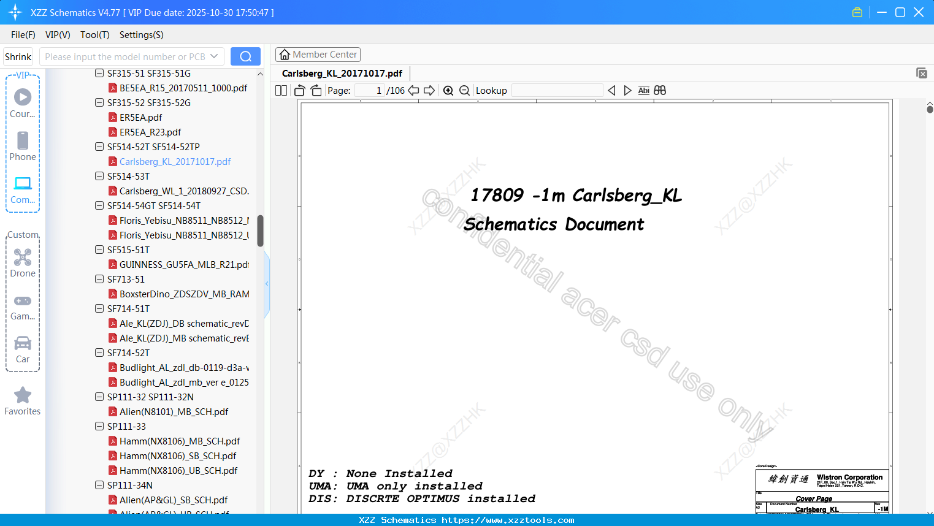This screenshot has width=934, height=526.
Task: Collapse the SF514-54GT SF514-54T node
Action: click(99, 205)
